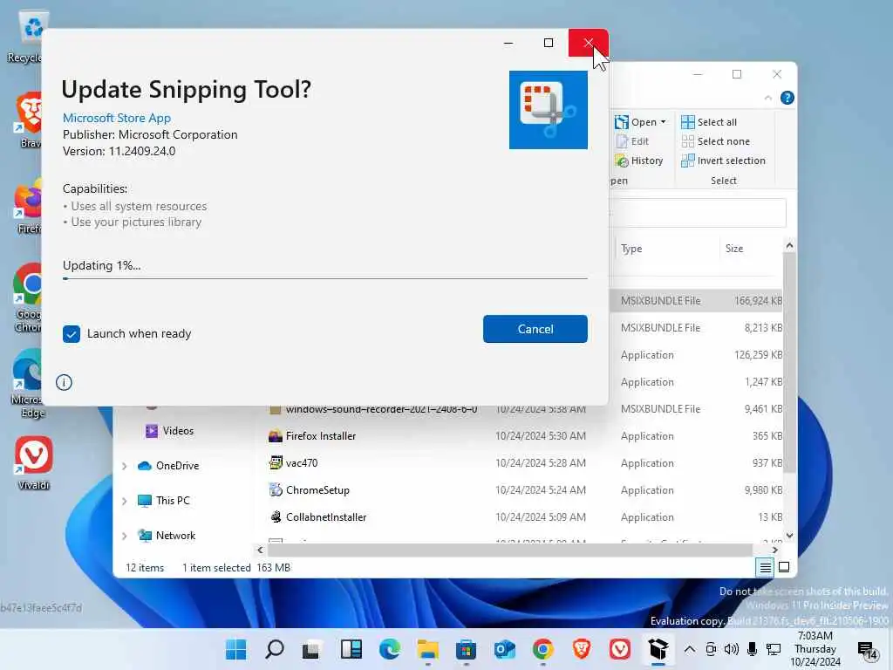Select the Firefox Installer file
This screenshot has height=670, width=893.
click(312, 436)
